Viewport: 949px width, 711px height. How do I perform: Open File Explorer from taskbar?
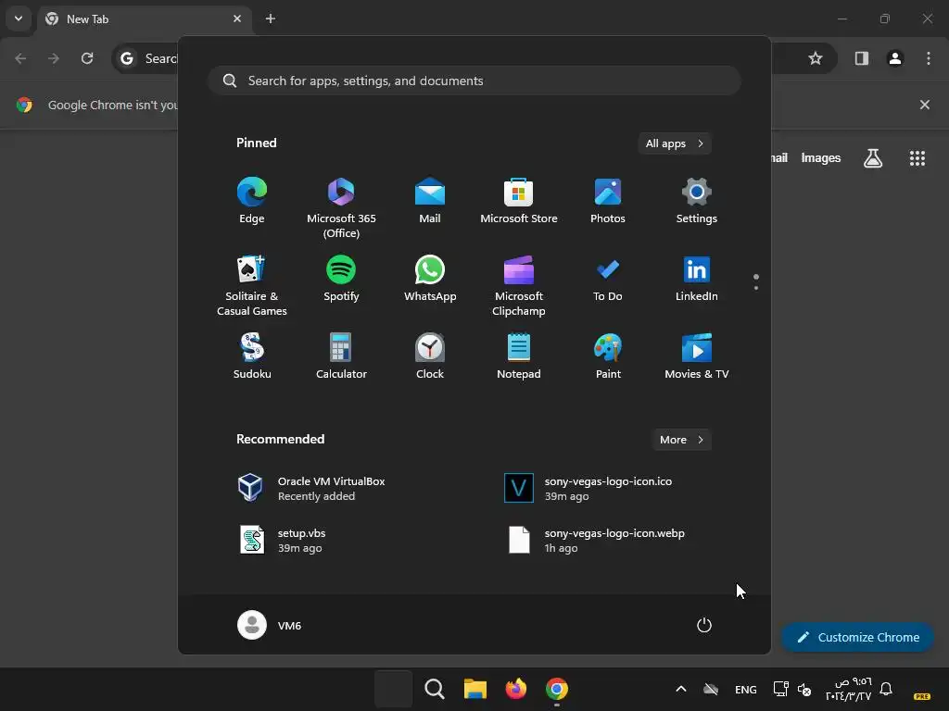pyautogui.click(x=475, y=689)
